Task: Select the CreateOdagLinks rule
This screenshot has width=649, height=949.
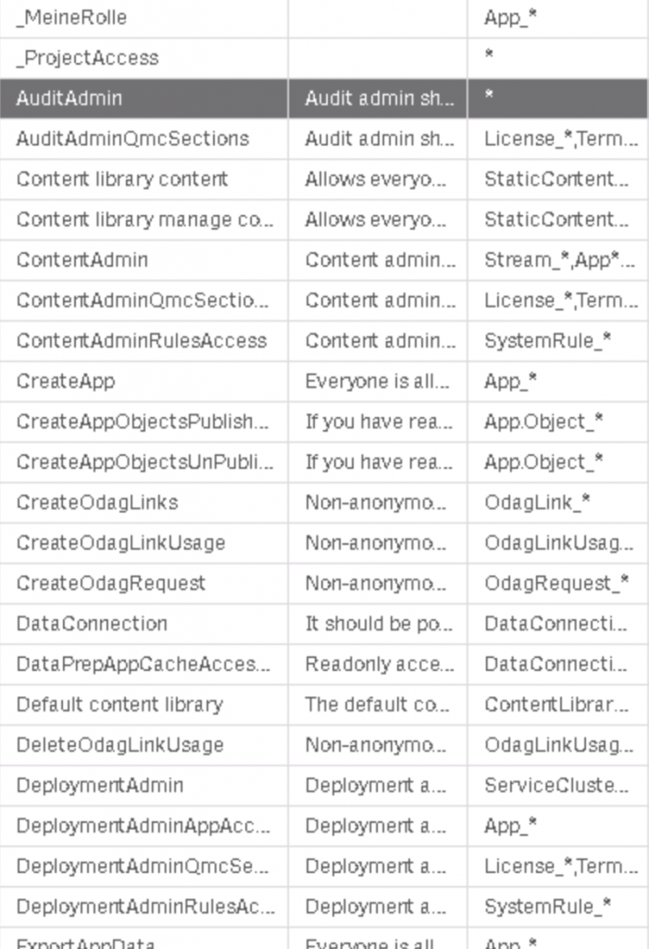Action: coord(97,502)
